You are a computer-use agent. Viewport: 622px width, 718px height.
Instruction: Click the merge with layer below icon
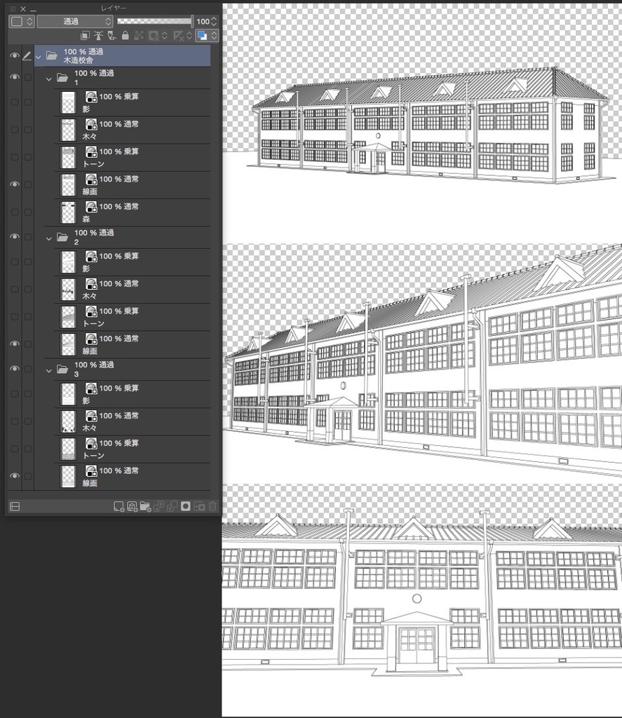174,506
